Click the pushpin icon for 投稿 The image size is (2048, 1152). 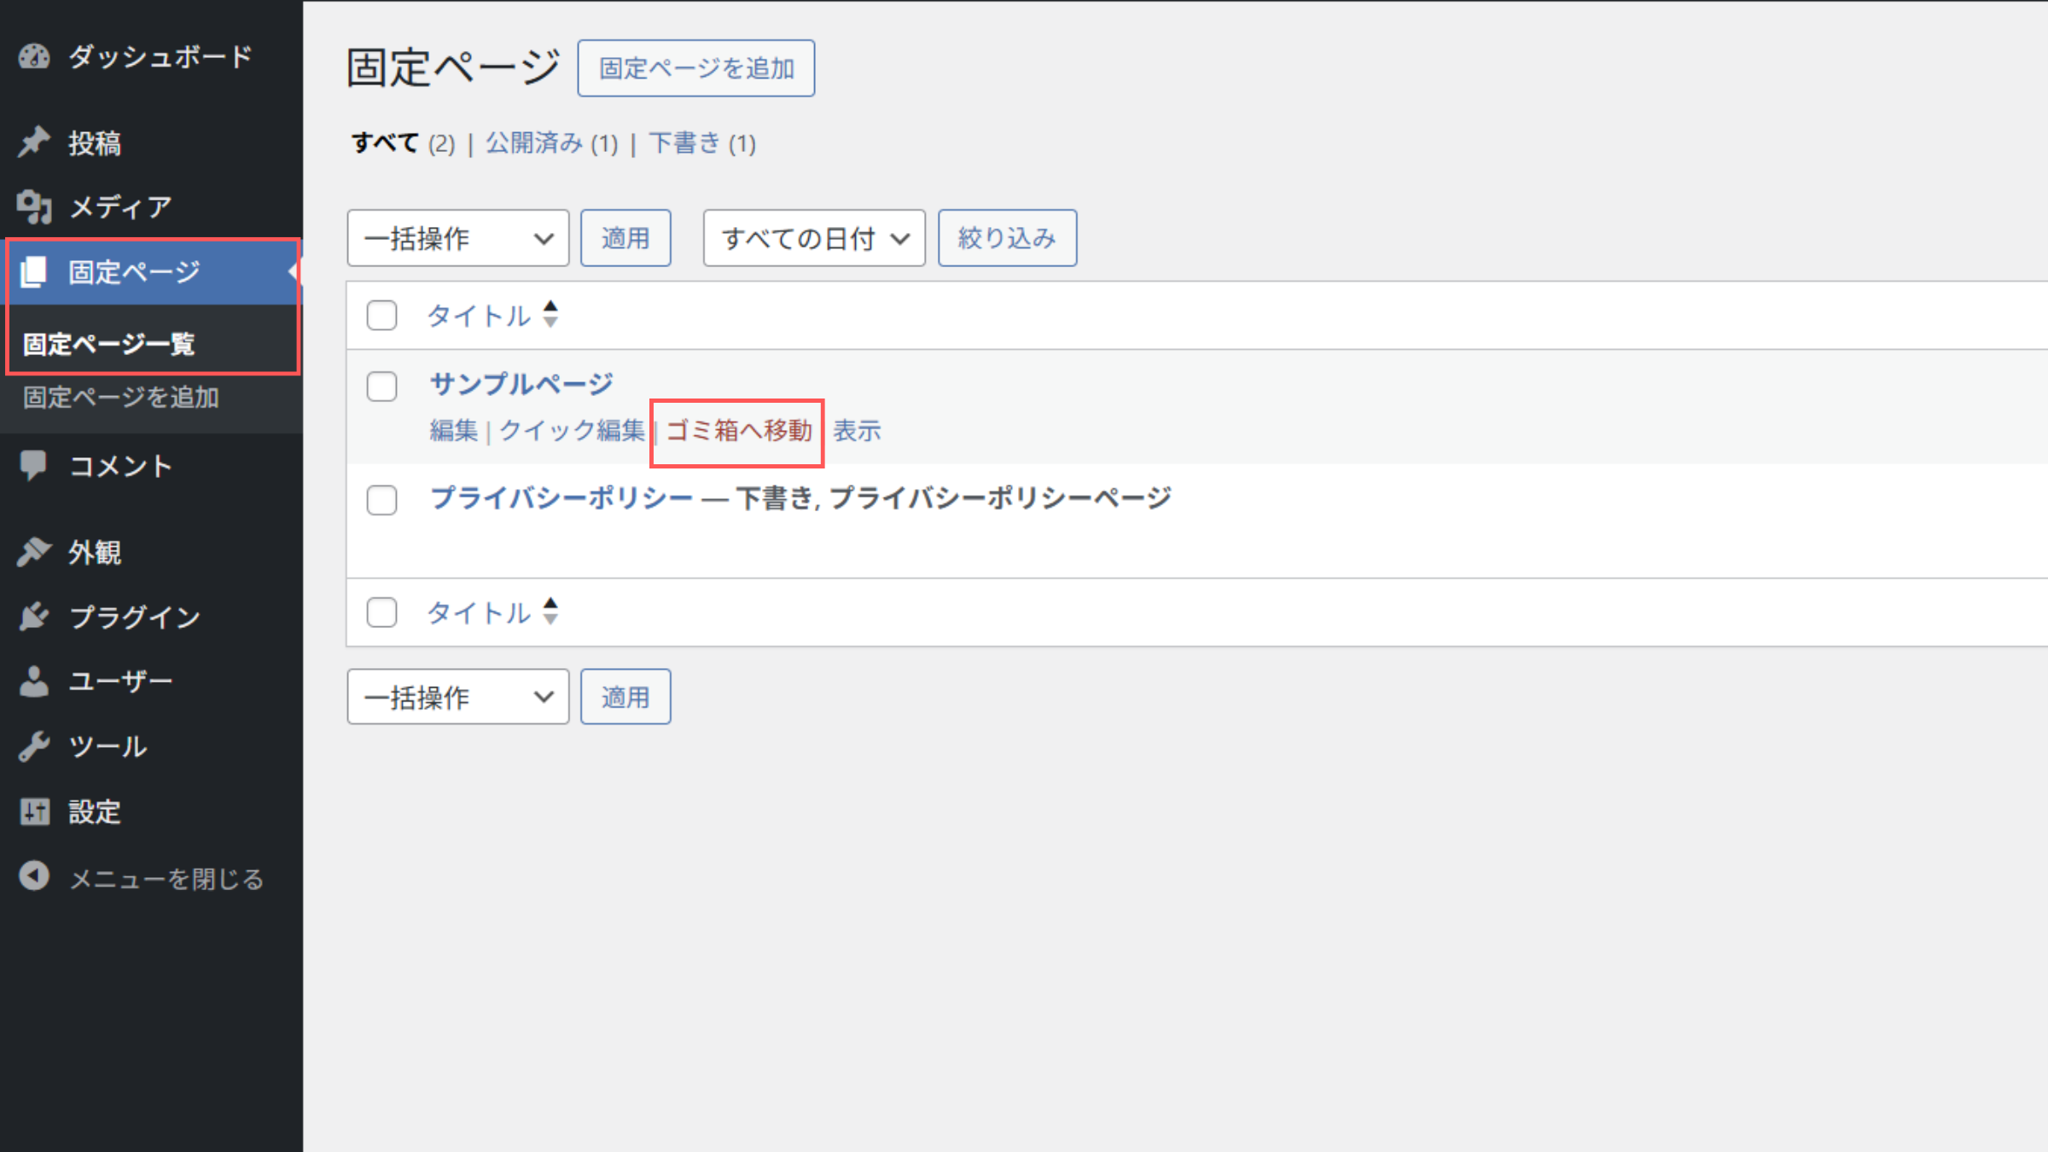[x=34, y=143]
